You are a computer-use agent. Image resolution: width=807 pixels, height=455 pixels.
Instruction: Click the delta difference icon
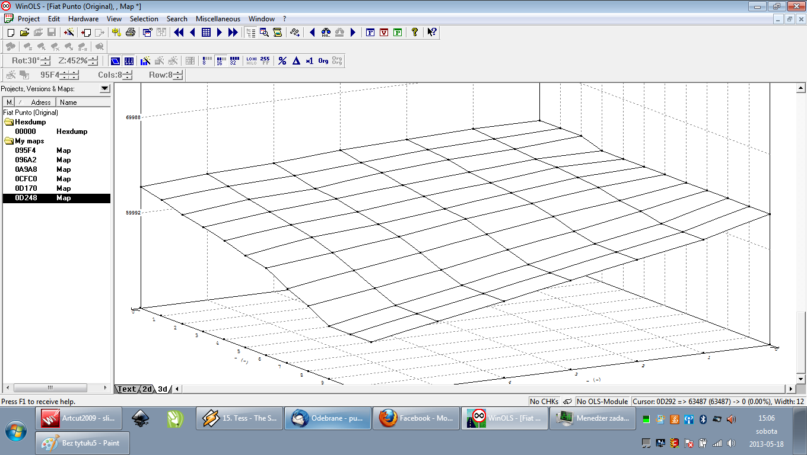pyautogui.click(x=296, y=60)
